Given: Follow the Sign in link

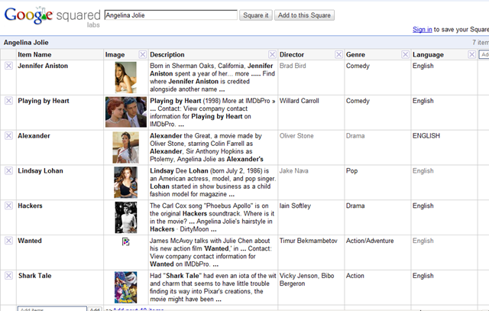Looking at the screenshot, I should pos(423,29).
